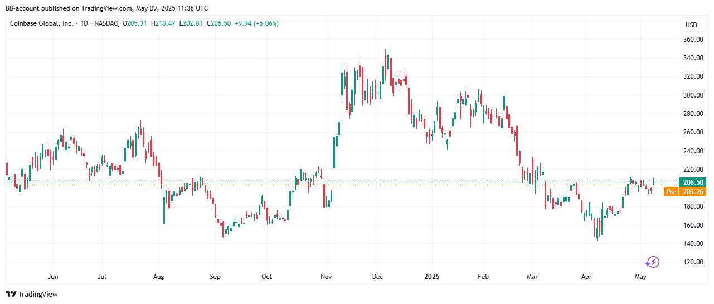Screen dimensions: 714x304
Task: Click the 260.00 price axis label
Action: pos(693,132)
